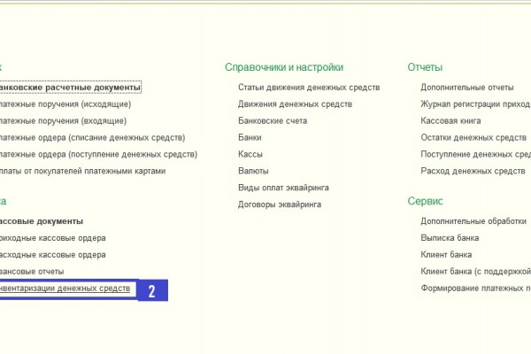Open the Банки reference list
The height and width of the screenshot is (354, 531).
(x=250, y=137)
